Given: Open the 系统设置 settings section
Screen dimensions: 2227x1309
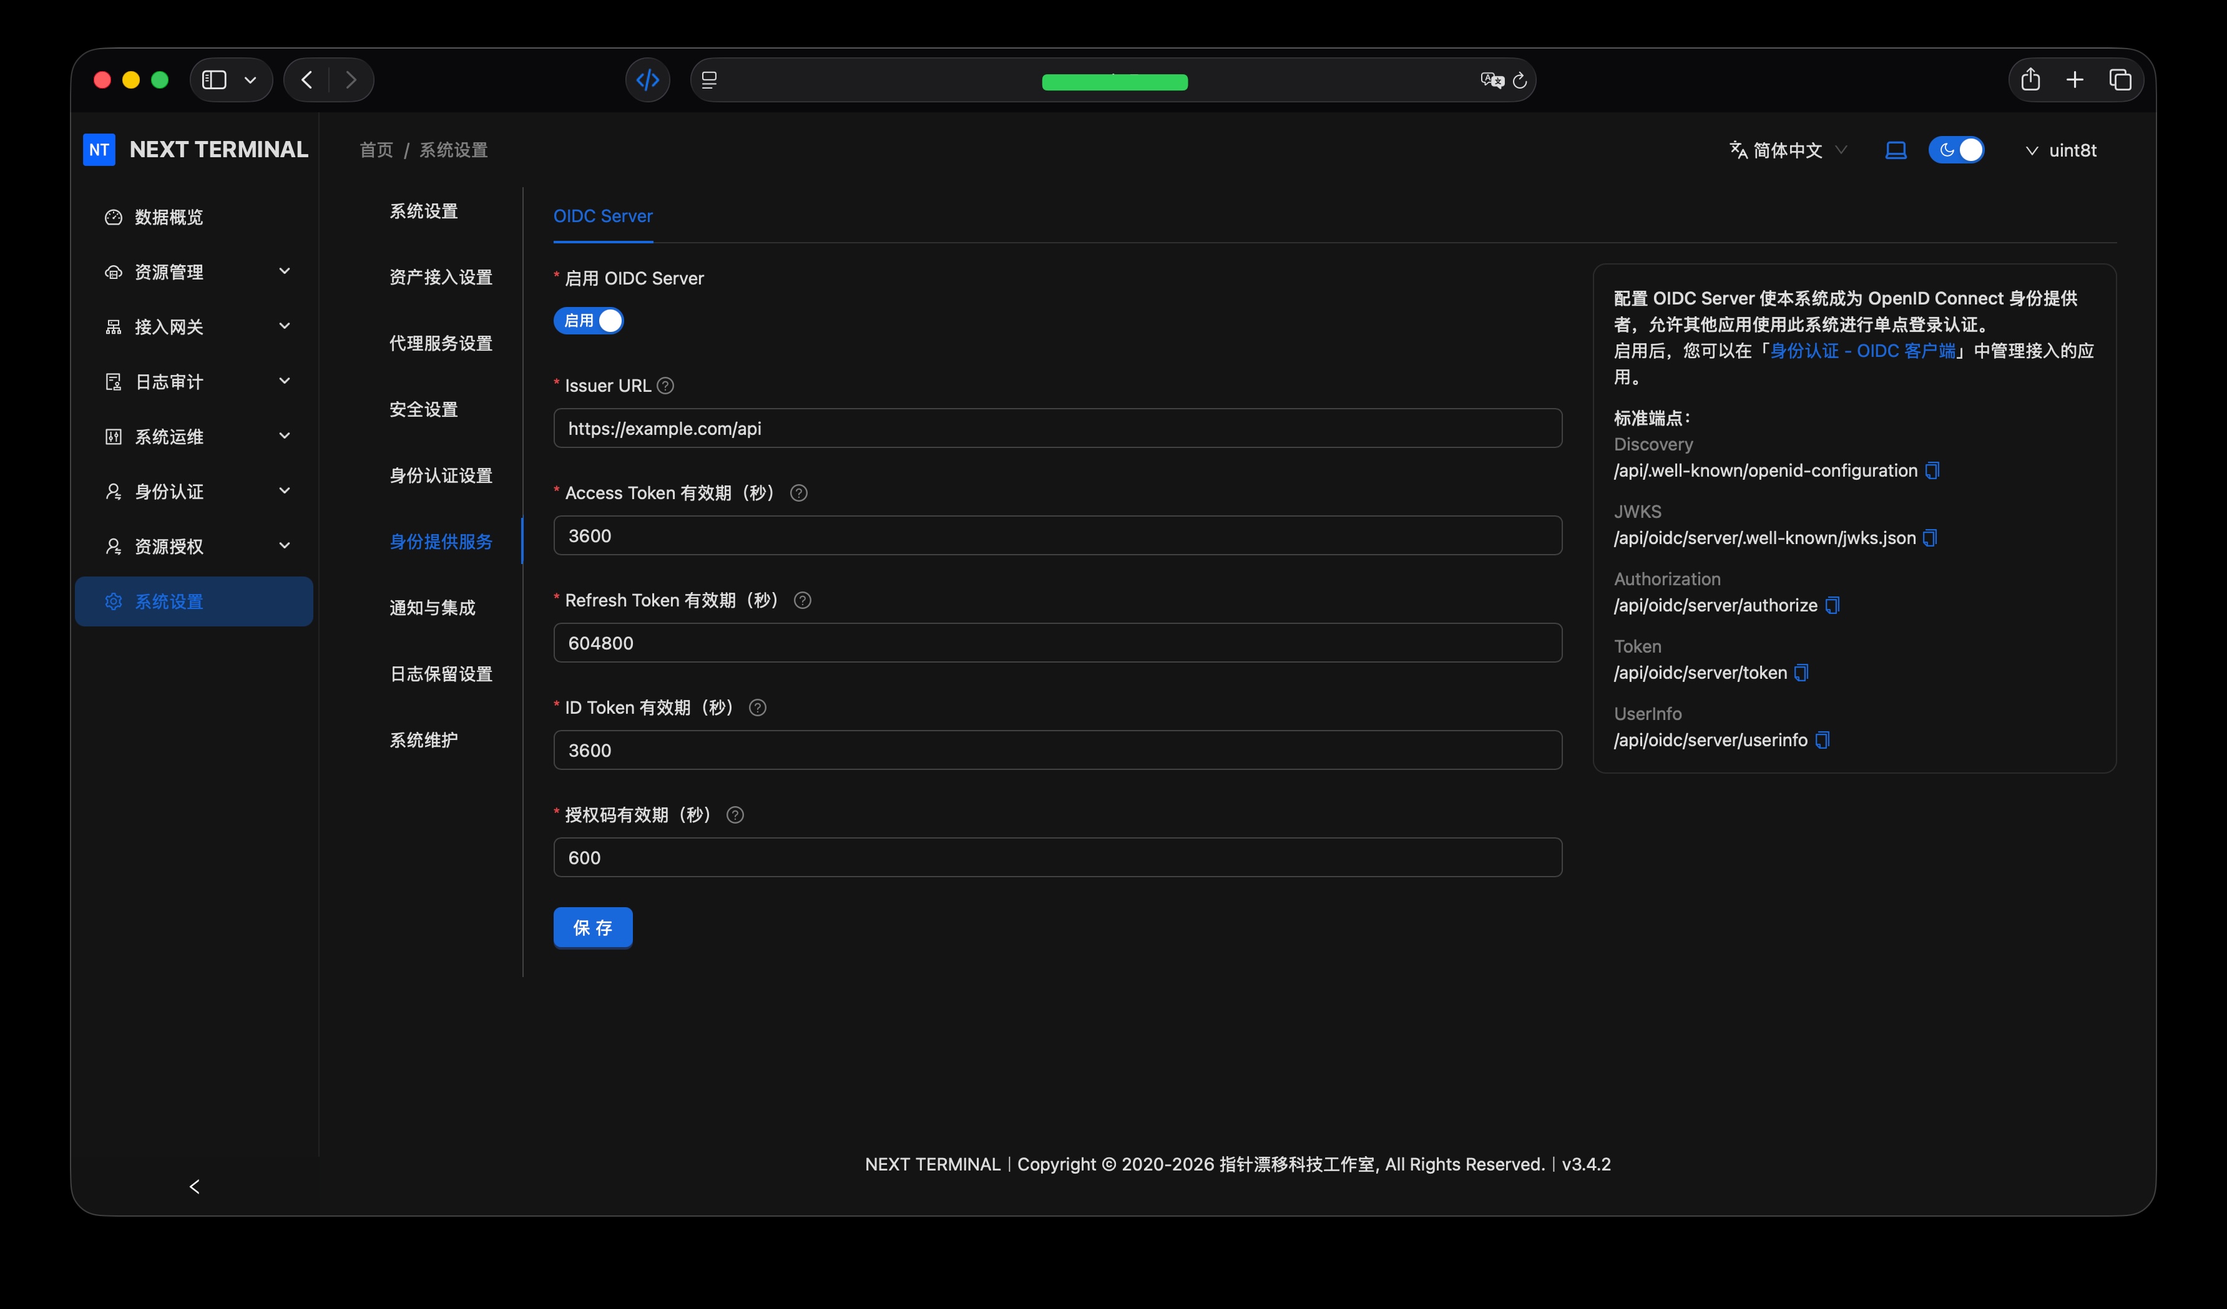Looking at the screenshot, I should click(x=423, y=211).
